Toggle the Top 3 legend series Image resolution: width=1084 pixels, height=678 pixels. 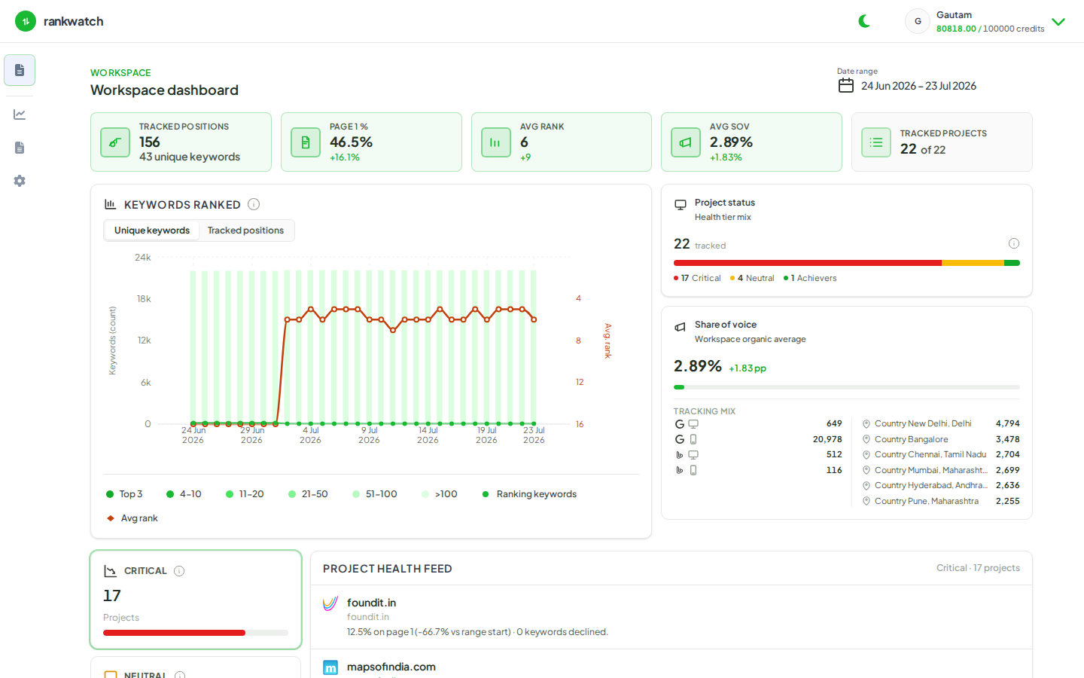(124, 494)
